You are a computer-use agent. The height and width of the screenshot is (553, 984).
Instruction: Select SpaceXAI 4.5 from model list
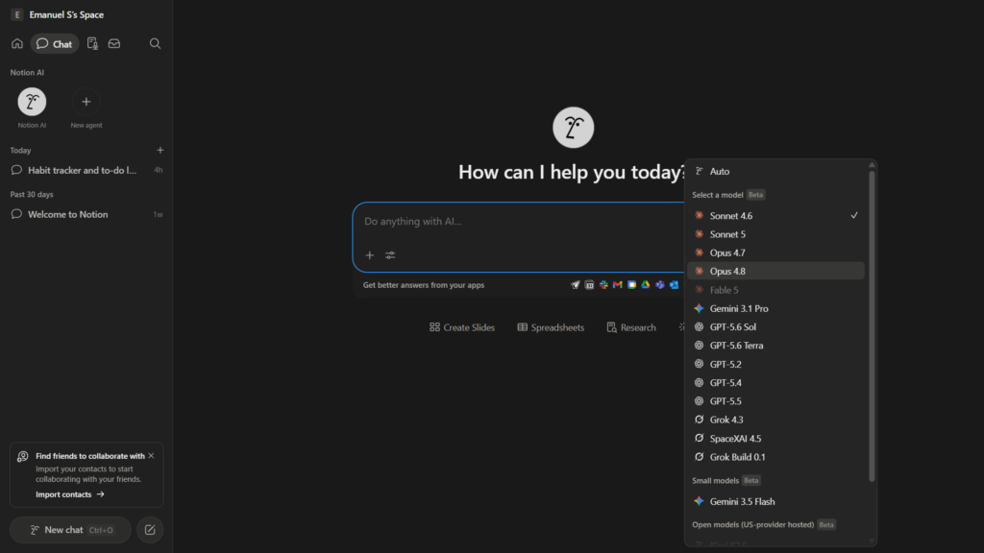(775, 438)
